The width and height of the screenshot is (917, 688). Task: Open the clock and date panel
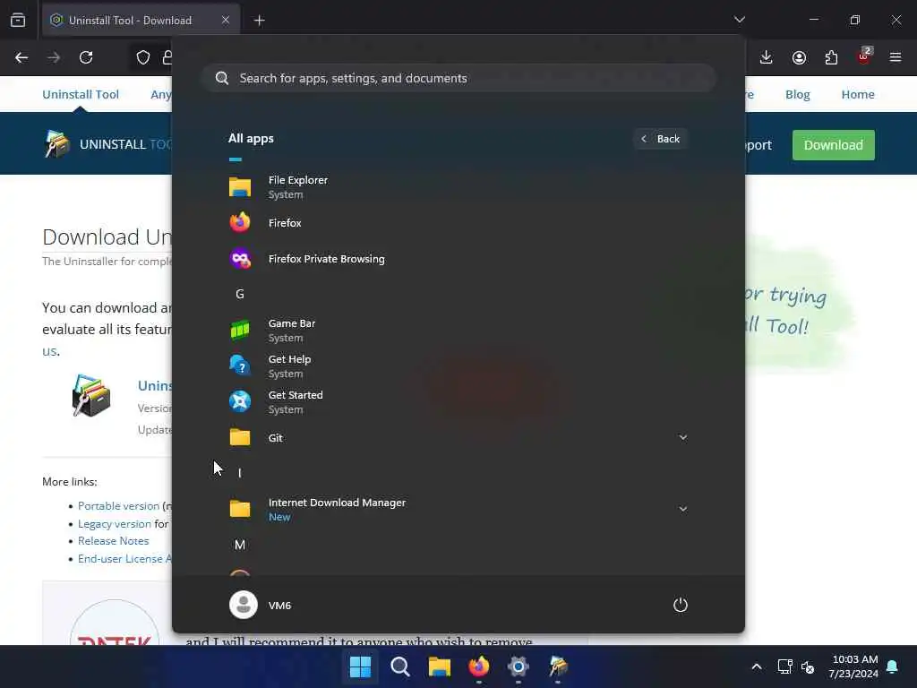[x=853, y=666]
